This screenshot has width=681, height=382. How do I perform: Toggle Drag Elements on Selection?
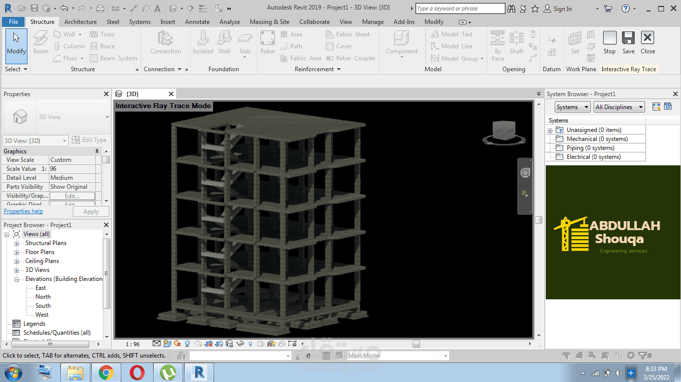click(x=618, y=356)
